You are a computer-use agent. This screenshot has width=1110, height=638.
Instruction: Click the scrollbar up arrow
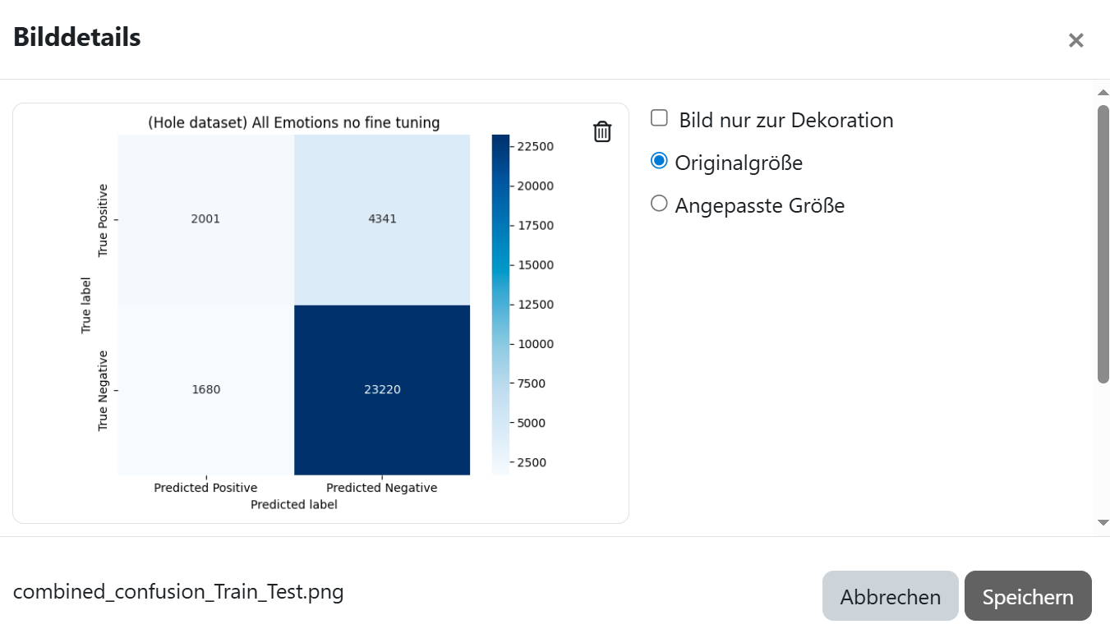coord(1103,93)
